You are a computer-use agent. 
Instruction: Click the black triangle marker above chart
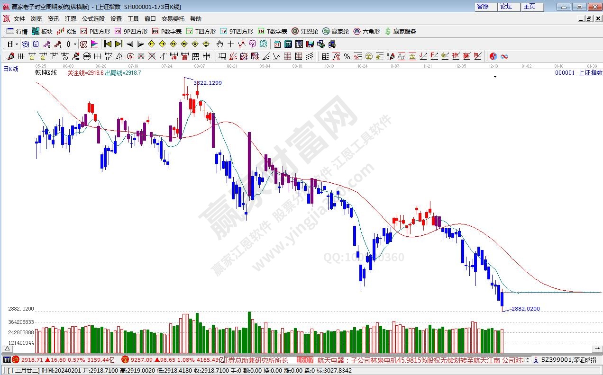point(495,76)
